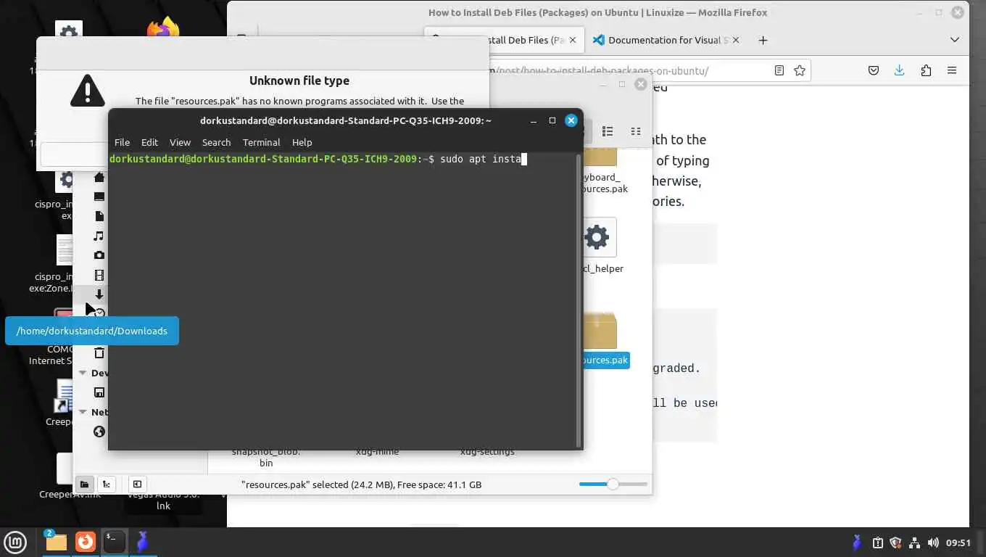Switch to Firefox from the taskbar
986x557 pixels.
click(x=86, y=542)
